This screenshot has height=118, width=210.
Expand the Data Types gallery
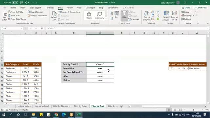pos(106,19)
